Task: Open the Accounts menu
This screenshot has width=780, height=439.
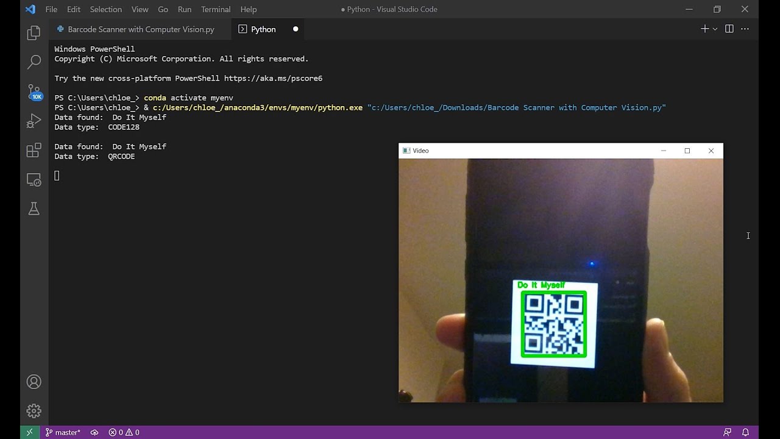Action: pyautogui.click(x=34, y=382)
